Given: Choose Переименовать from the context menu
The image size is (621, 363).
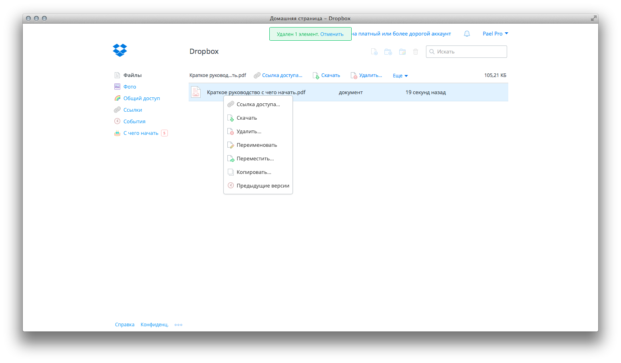Looking at the screenshot, I should tap(257, 145).
